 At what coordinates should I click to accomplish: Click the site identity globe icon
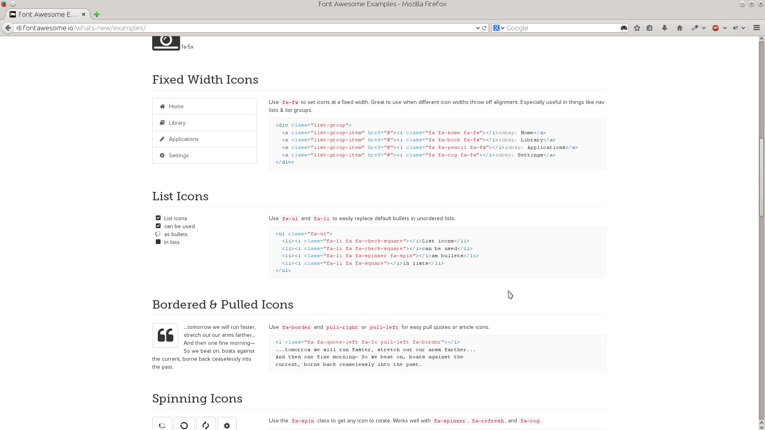(19, 28)
